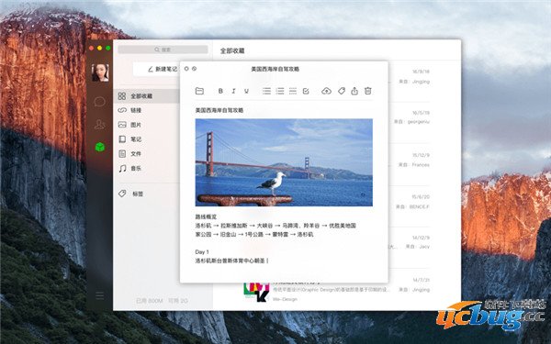Select 全部收藏 in the sidebar
Screen dimensions: 551x344
point(148,95)
